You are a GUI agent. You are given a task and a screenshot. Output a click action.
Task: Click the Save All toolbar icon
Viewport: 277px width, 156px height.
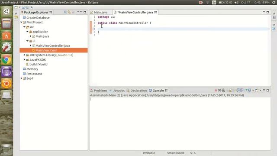pyautogui.click(x=27, y=7)
